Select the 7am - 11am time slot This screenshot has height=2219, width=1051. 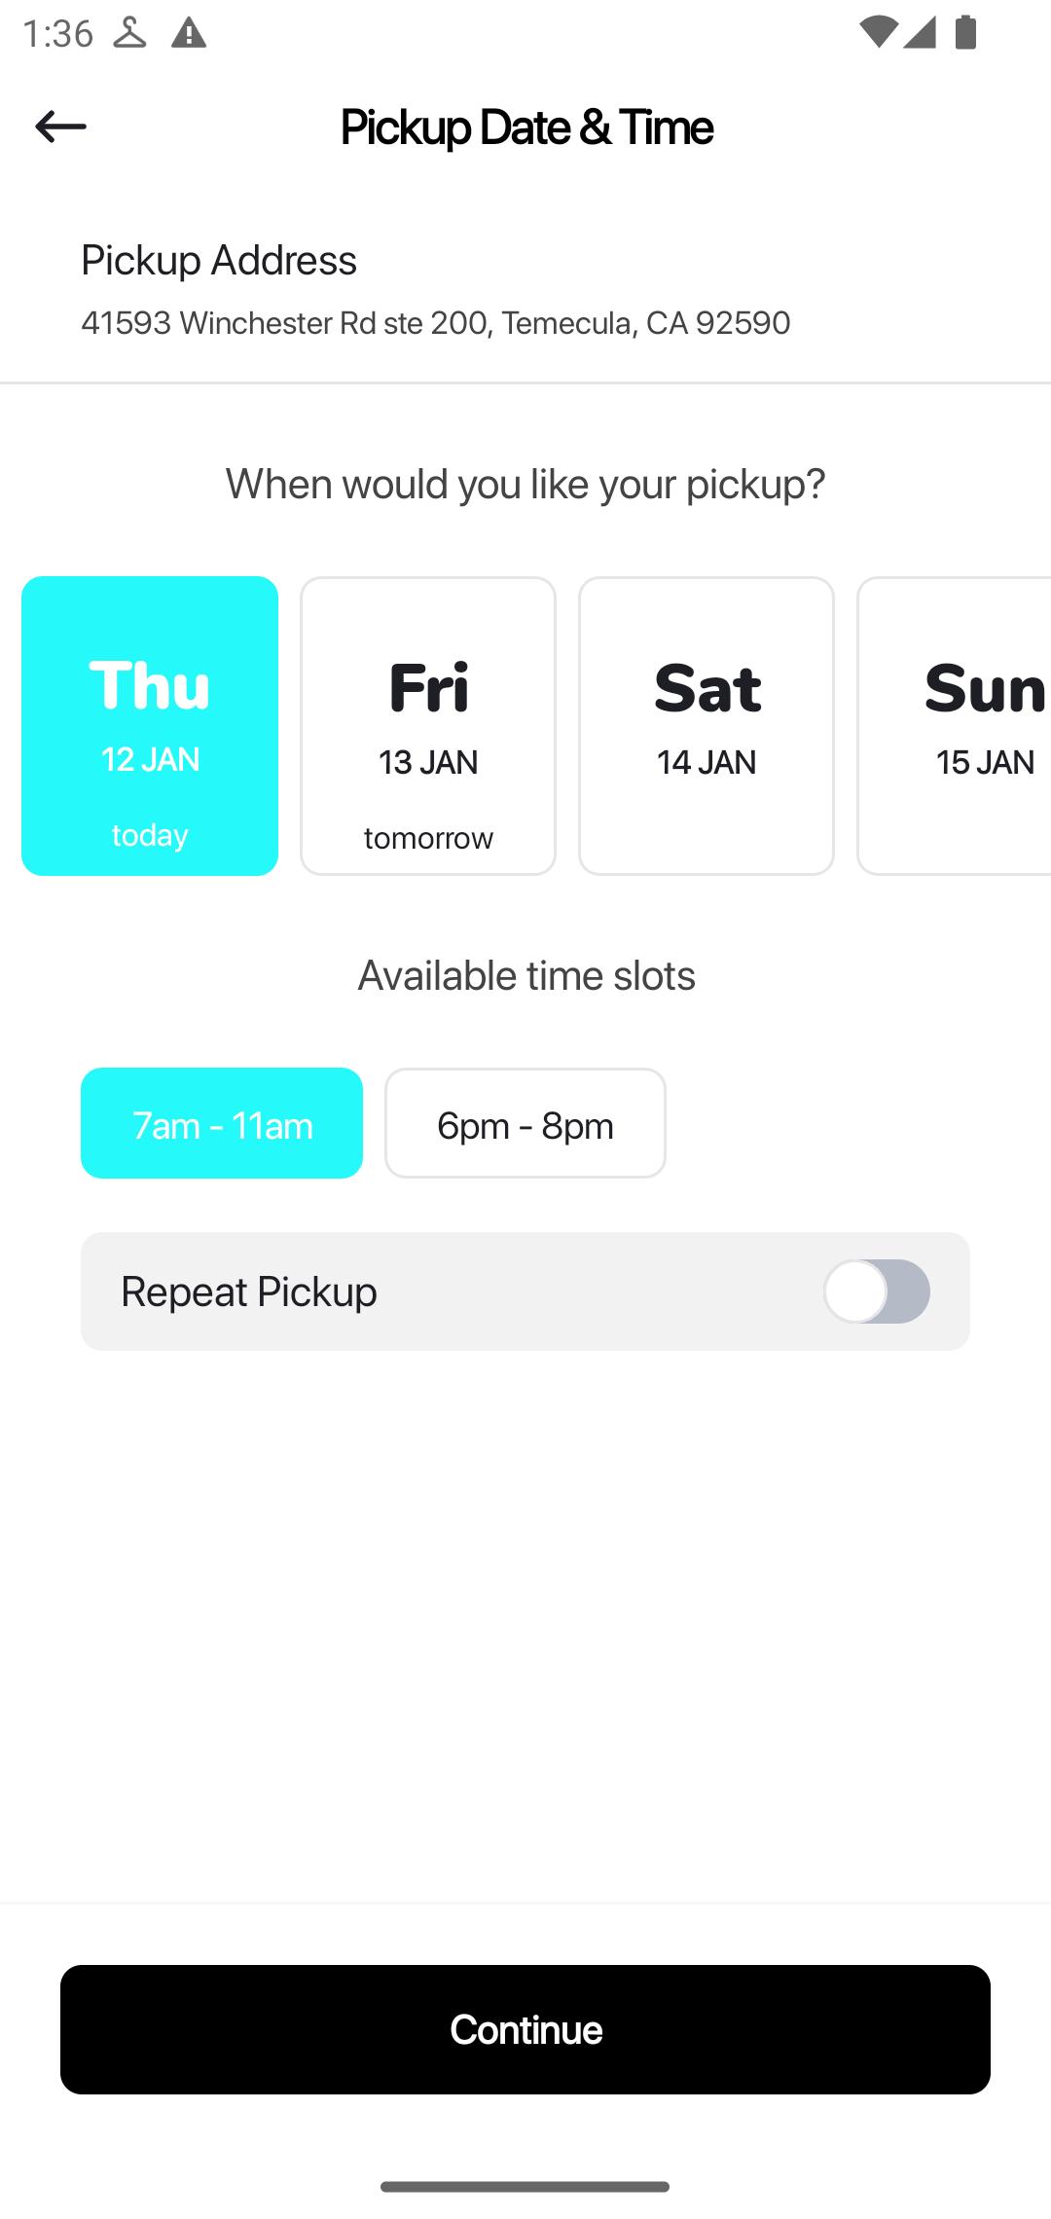222,1123
